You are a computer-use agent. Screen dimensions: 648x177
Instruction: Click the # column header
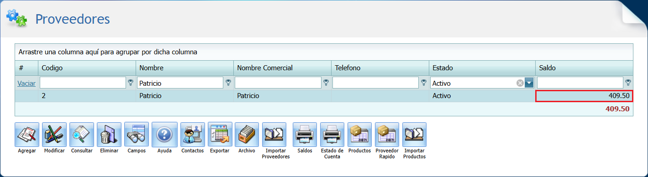[26, 68]
